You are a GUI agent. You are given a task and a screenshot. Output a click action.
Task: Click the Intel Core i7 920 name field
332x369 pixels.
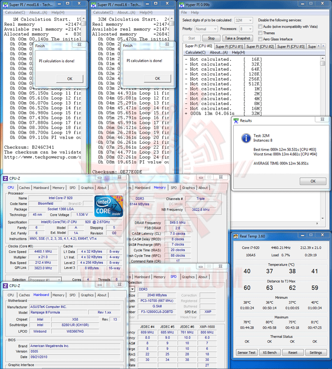point(60,198)
